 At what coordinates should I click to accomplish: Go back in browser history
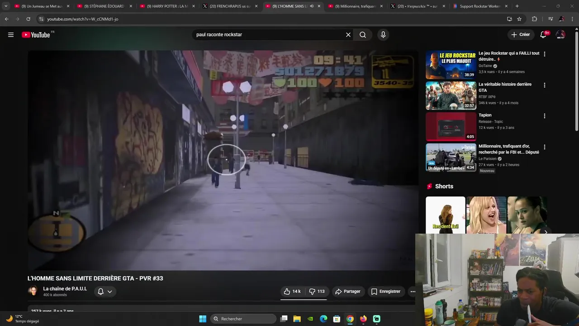pos(6,19)
